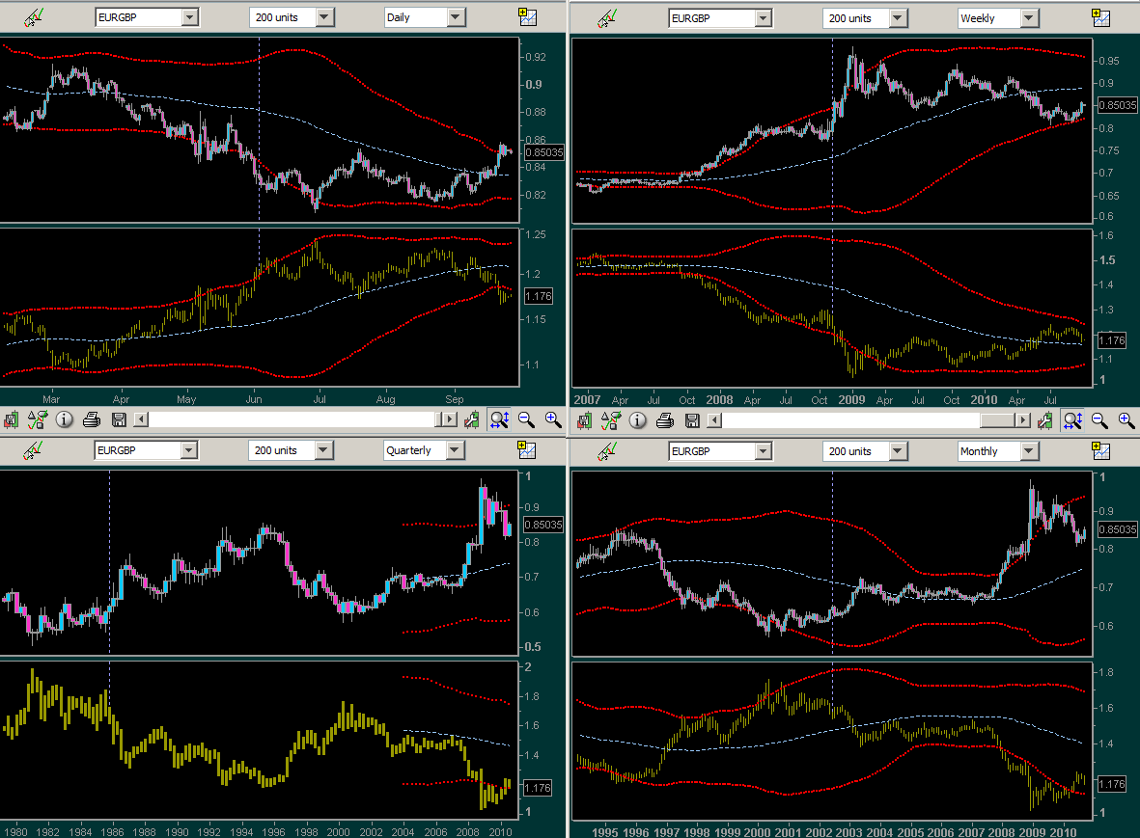Click the empty scrollbar track under the Weekly chart
The height and width of the screenshot is (838, 1140).
pos(850,420)
